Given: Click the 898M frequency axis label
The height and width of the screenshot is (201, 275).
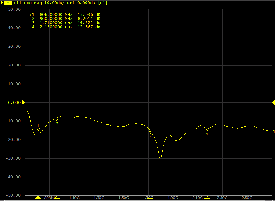Looking at the screenshot, I should (49, 198).
